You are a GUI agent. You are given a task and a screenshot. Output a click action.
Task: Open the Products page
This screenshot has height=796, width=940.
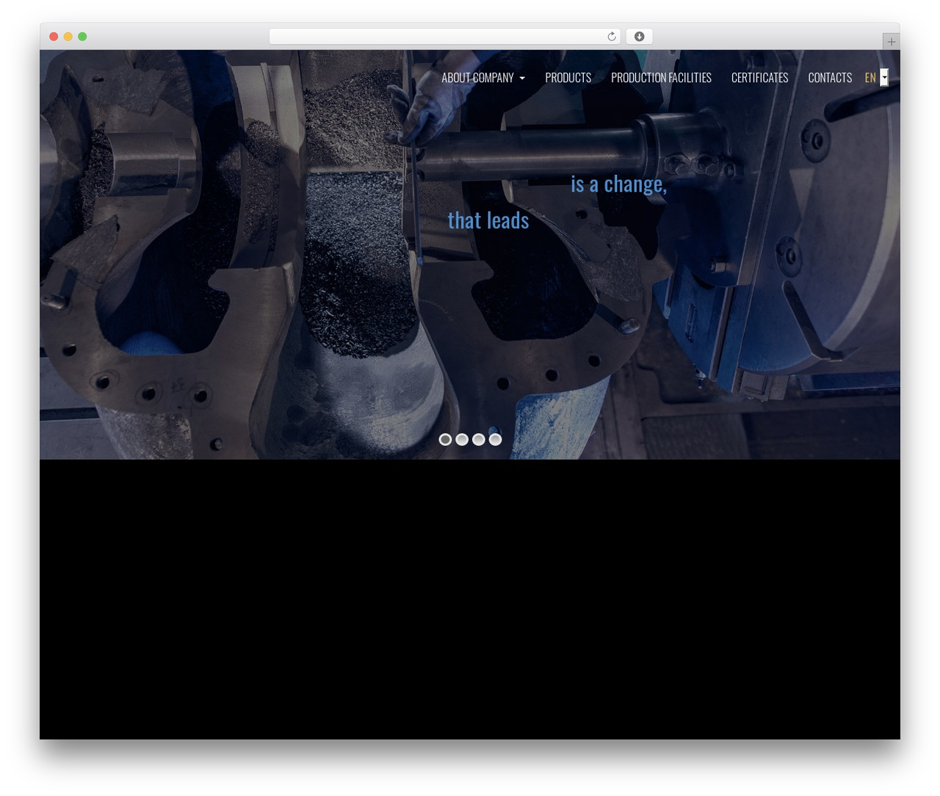pos(568,78)
